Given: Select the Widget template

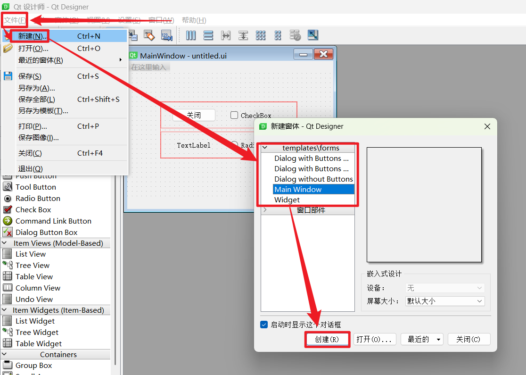Looking at the screenshot, I should click(287, 200).
